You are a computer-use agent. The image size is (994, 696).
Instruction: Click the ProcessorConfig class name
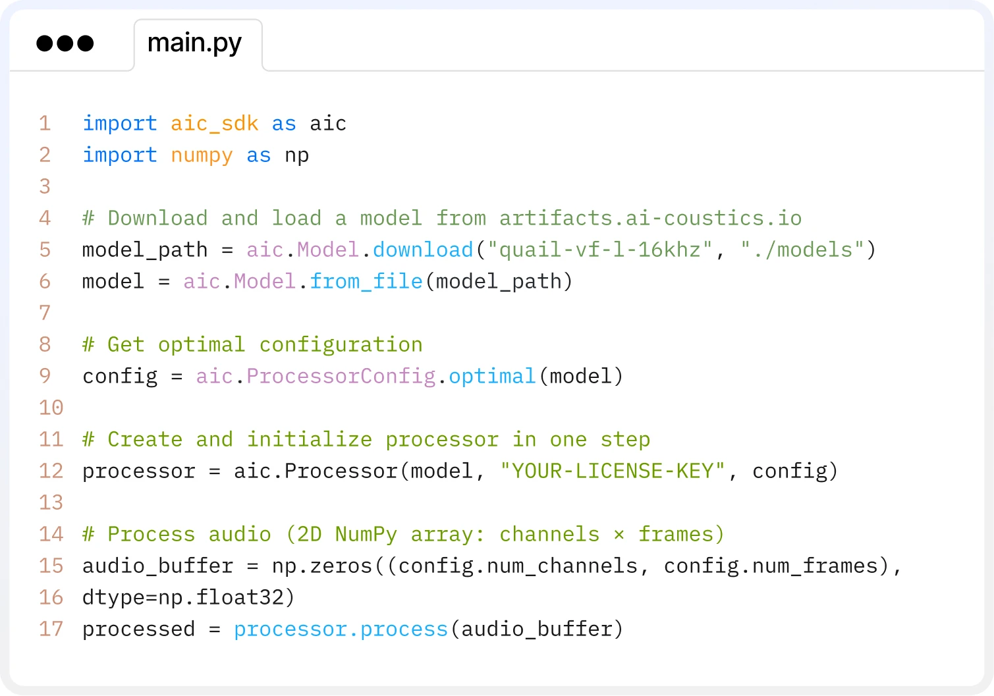click(341, 376)
